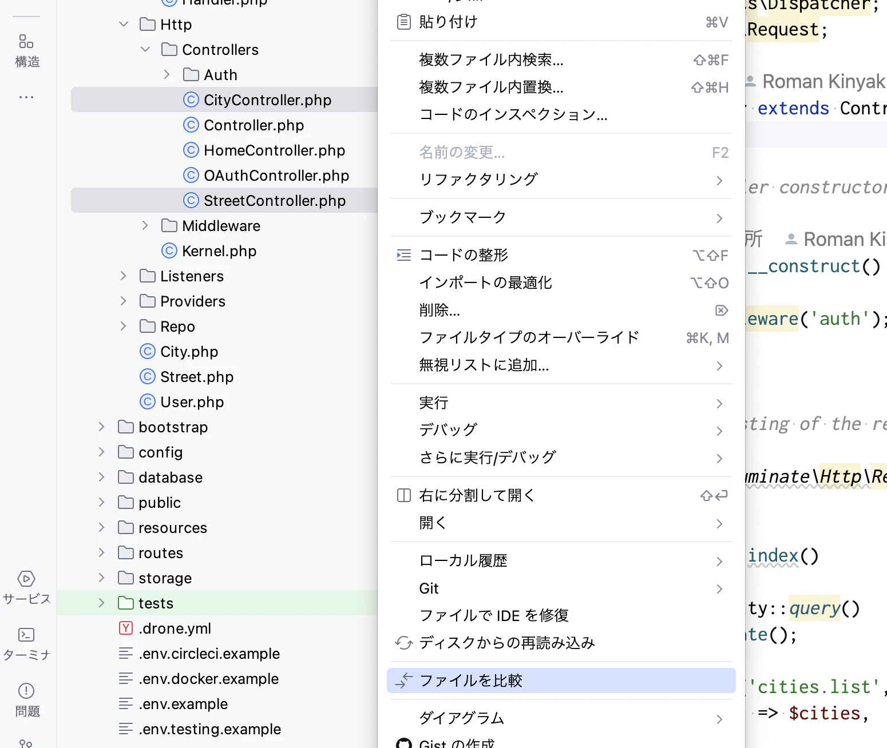Run ファイルで IDE を修復
The width and height of the screenshot is (887, 748).
coord(494,615)
